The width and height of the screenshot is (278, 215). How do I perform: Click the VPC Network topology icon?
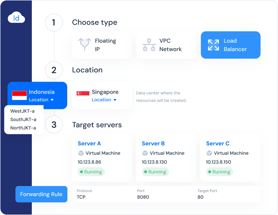click(149, 45)
